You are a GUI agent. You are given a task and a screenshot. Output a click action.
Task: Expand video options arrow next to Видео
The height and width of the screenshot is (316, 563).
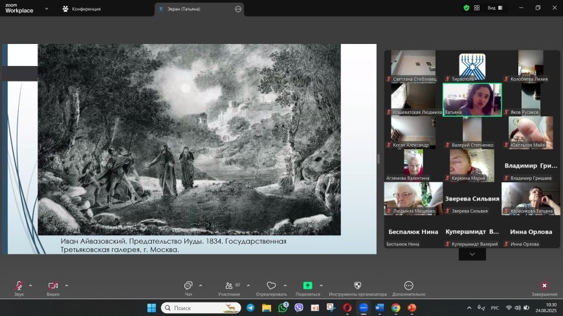tap(67, 286)
